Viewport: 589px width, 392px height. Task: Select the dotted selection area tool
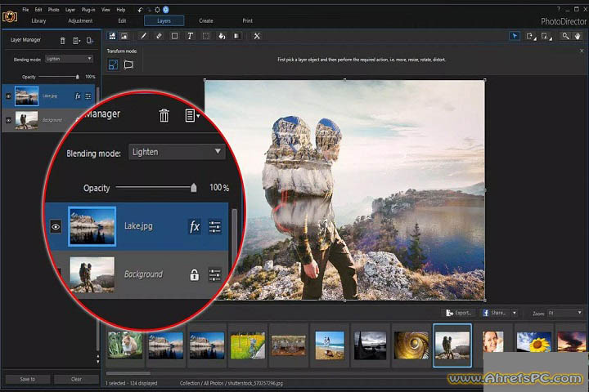[206, 36]
